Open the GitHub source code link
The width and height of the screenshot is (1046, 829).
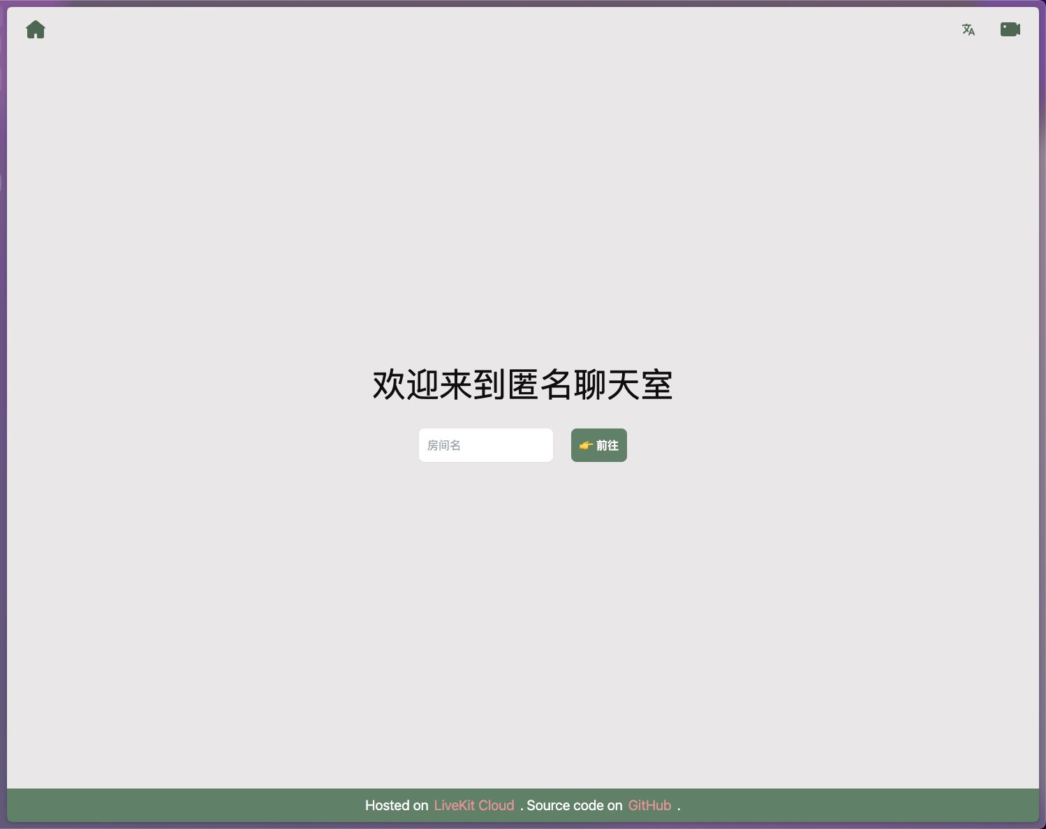click(649, 805)
